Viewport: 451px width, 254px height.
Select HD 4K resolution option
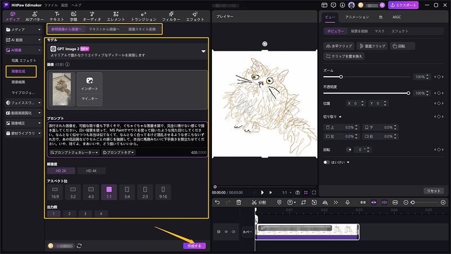click(x=91, y=171)
